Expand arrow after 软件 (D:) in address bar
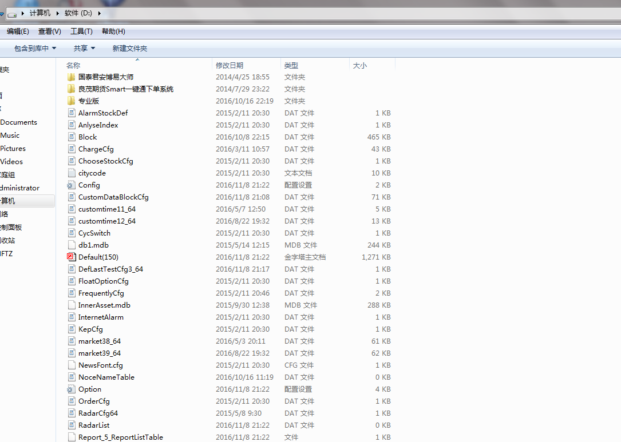 (x=100, y=13)
